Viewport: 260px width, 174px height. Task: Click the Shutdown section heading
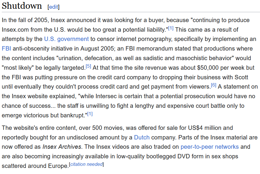click(x=21, y=6)
